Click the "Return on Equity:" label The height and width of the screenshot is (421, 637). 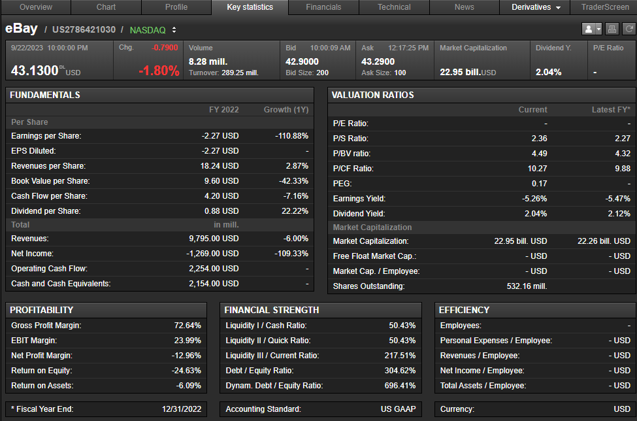[x=41, y=371]
